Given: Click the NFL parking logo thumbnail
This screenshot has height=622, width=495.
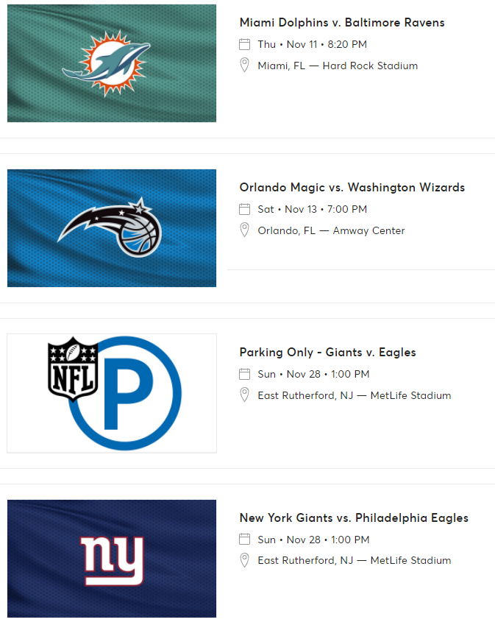Looking at the screenshot, I should [112, 393].
